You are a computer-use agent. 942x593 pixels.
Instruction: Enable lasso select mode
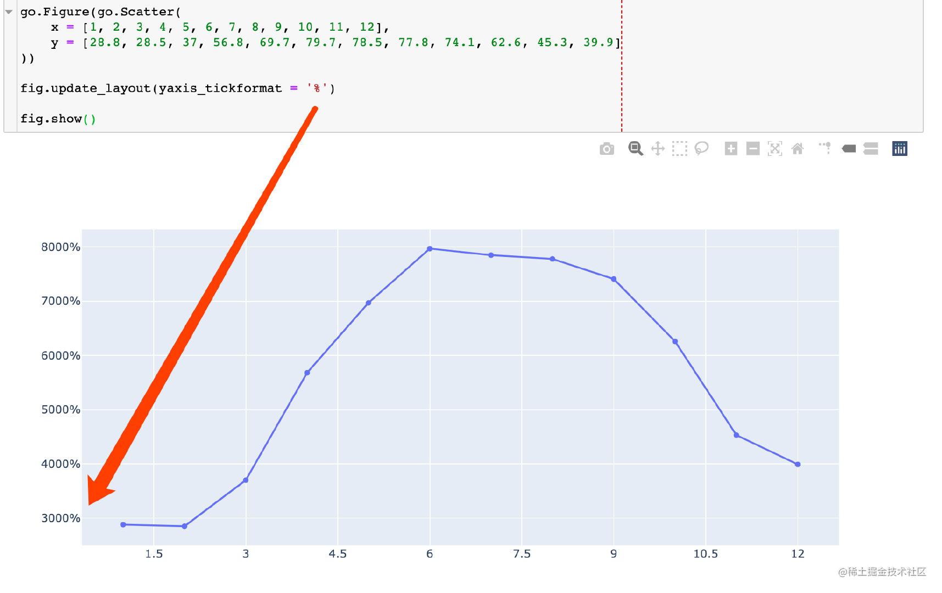pyautogui.click(x=701, y=148)
